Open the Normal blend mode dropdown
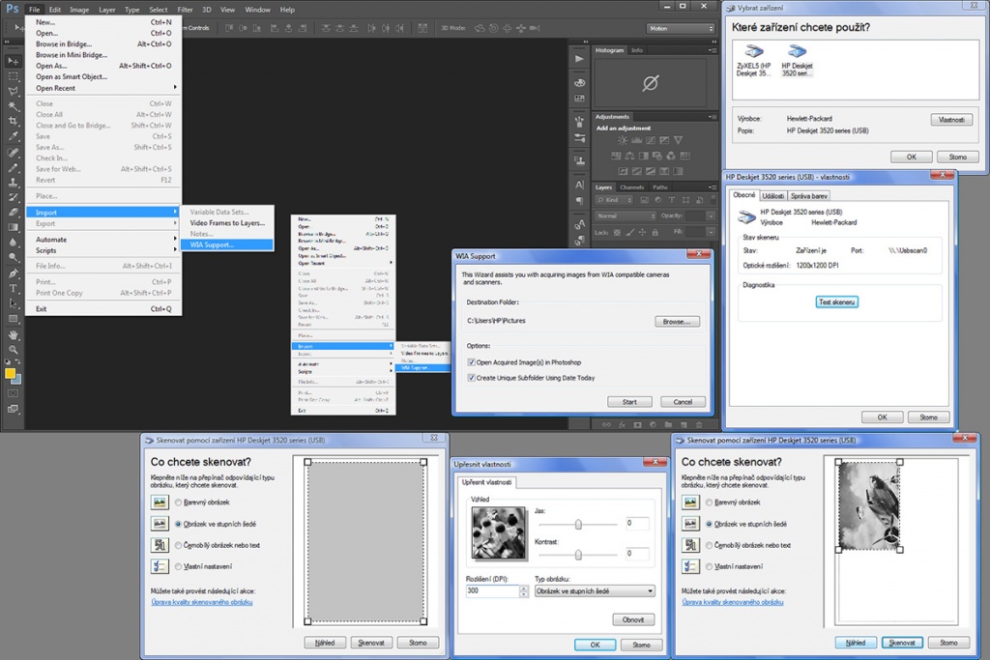This screenshot has width=990, height=660. click(626, 215)
